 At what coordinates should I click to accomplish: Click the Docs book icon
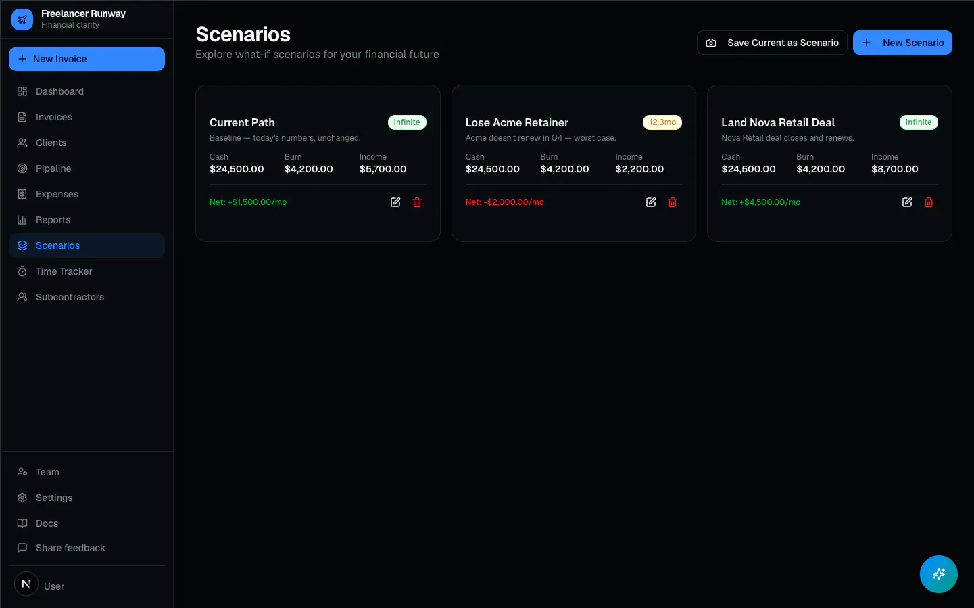[x=22, y=523]
